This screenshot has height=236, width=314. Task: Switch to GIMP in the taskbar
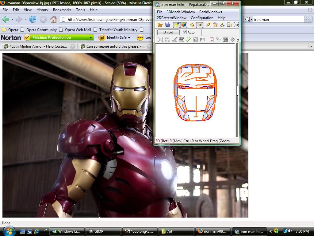click(103, 231)
